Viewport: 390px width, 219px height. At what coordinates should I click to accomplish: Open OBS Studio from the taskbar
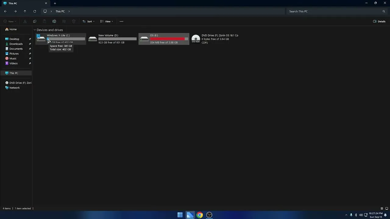click(209, 215)
